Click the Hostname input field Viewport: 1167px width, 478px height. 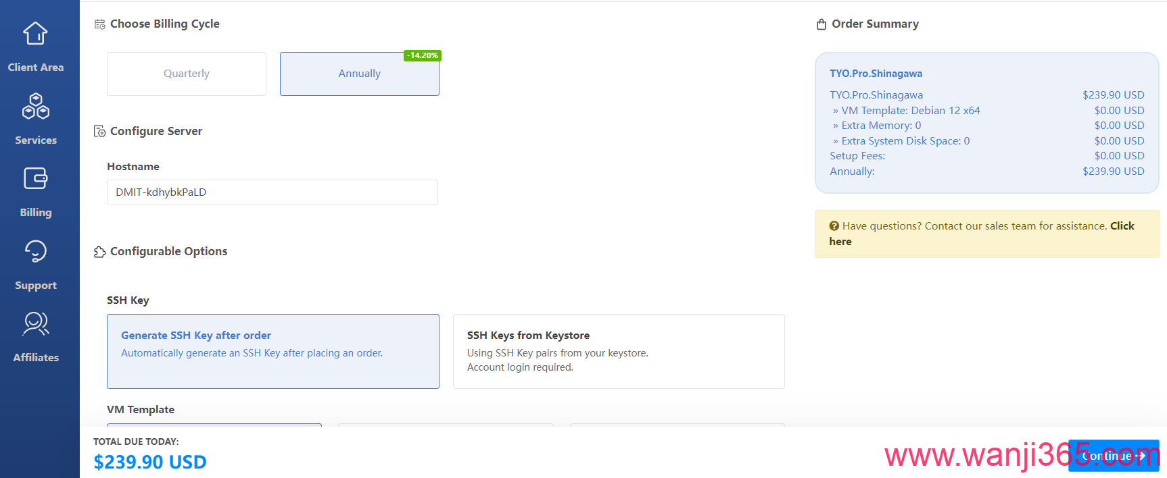coord(272,192)
